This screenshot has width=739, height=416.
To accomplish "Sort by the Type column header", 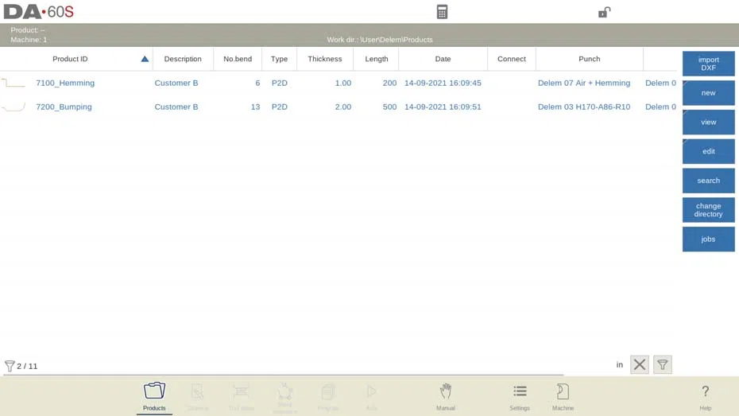I will pos(279,59).
